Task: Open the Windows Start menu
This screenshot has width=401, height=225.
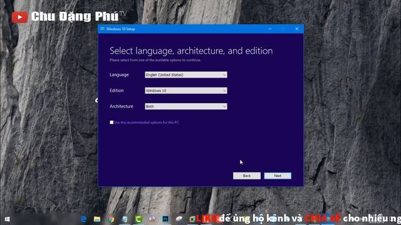Action: (7, 219)
